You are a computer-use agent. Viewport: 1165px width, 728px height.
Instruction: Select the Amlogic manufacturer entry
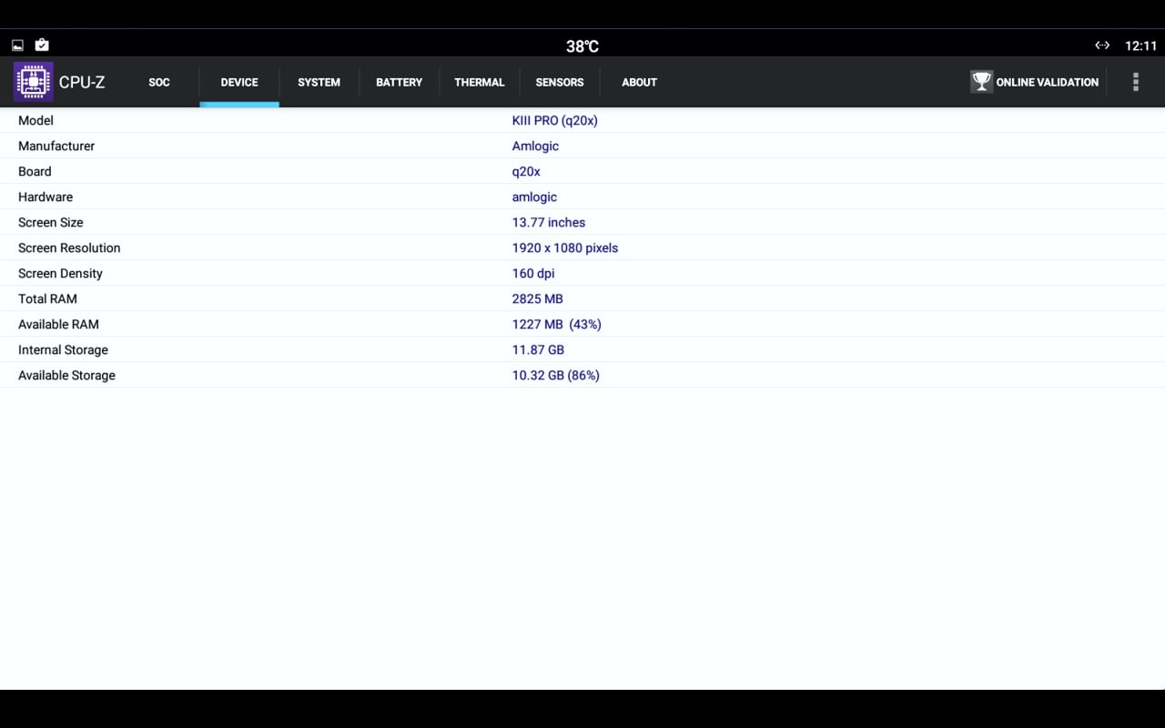click(x=535, y=146)
